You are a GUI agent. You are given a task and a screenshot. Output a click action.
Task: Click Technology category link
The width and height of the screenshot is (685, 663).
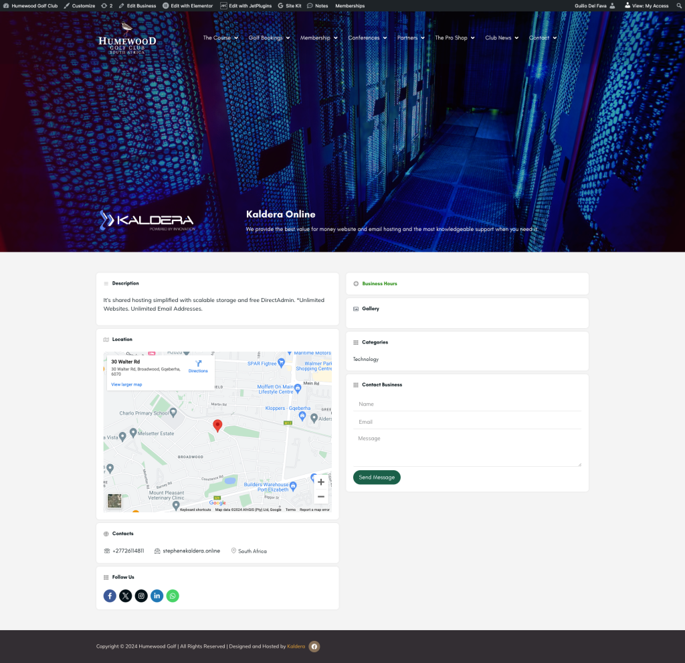[366, 359]
